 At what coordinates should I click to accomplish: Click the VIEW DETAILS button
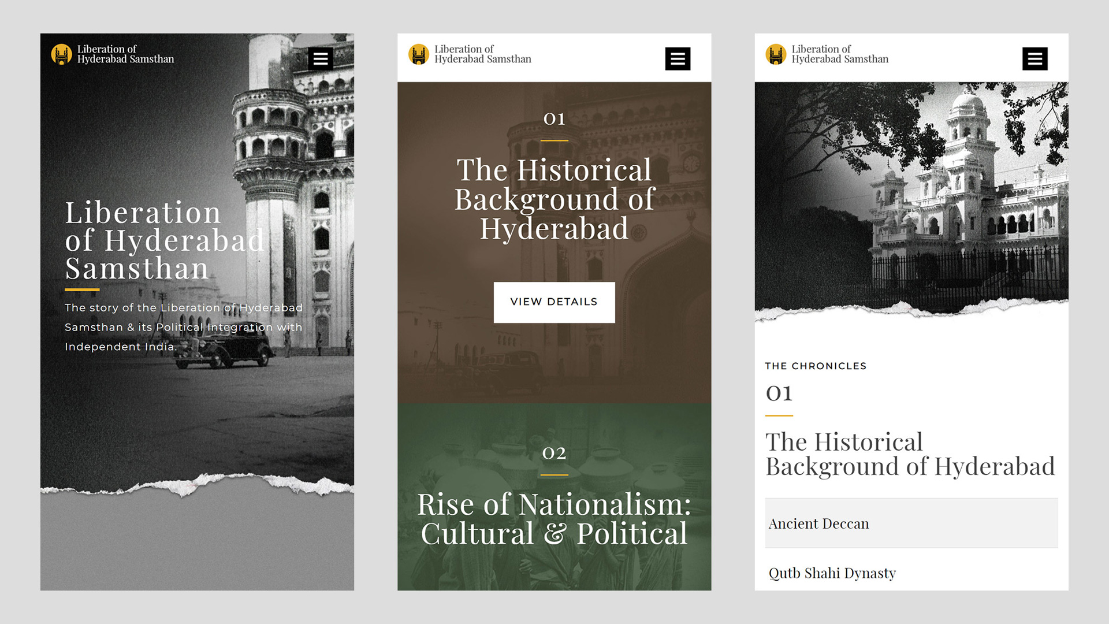(554, 302)
